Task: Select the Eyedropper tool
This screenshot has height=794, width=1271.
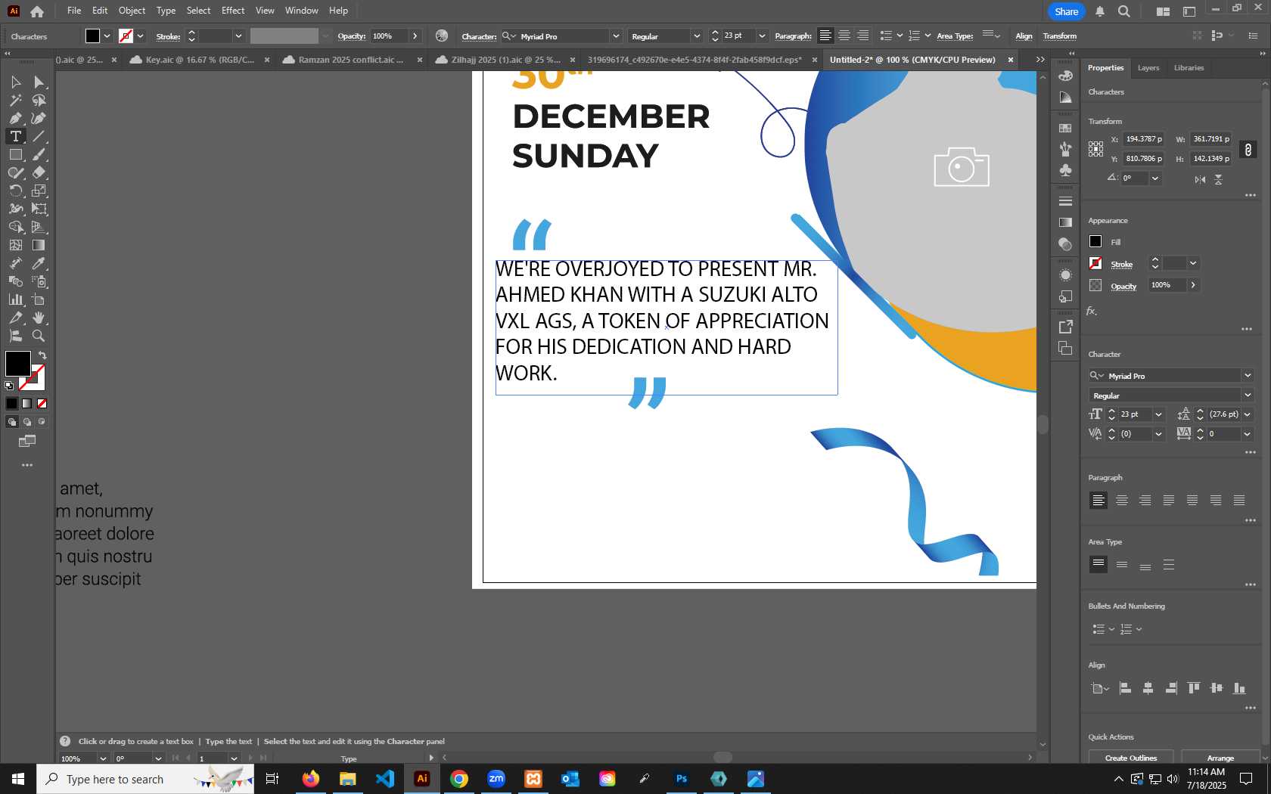Action: [x=39, y=263]
